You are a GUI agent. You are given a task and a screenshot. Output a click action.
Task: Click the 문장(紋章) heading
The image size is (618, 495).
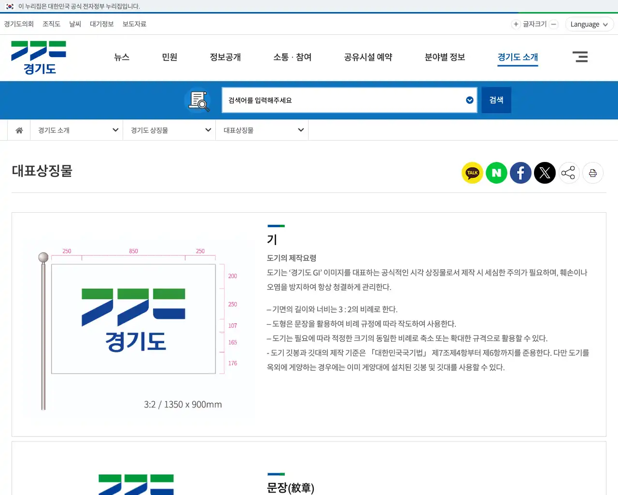point(291,488)
